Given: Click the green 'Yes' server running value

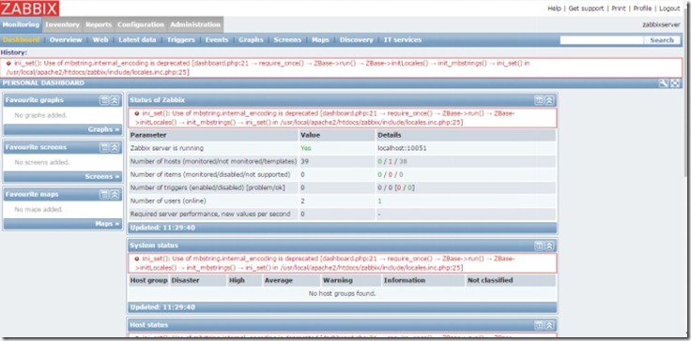Looking at the screenshot, I should 305,148.
